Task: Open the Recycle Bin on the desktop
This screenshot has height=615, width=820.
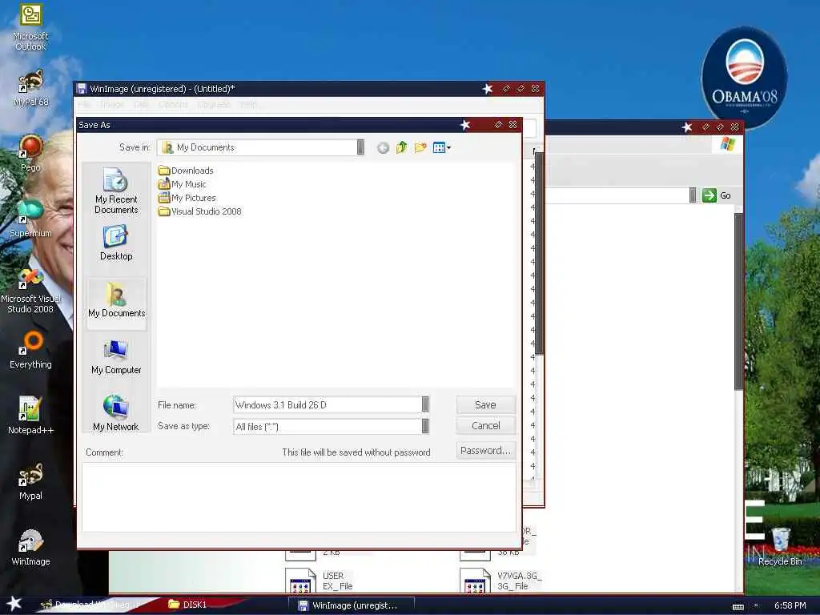Action: coord(780,547)
